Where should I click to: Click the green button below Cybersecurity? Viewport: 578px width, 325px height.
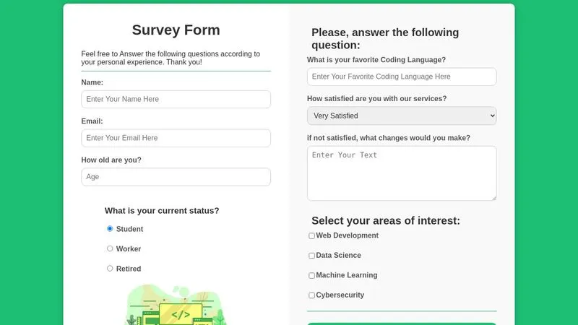click(402, 323)
